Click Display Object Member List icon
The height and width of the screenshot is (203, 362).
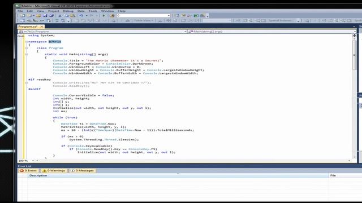pos(23,21)
